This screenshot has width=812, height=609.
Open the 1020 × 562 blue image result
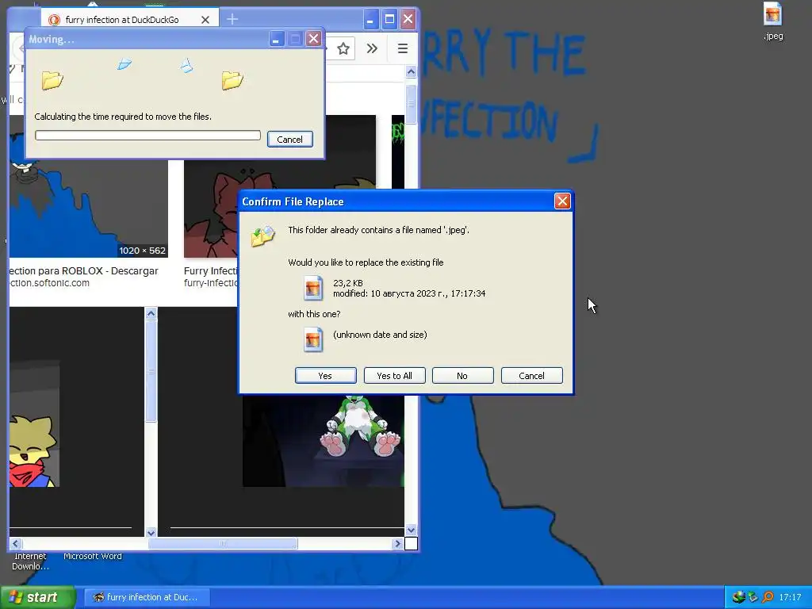click(x=89, y=209)
